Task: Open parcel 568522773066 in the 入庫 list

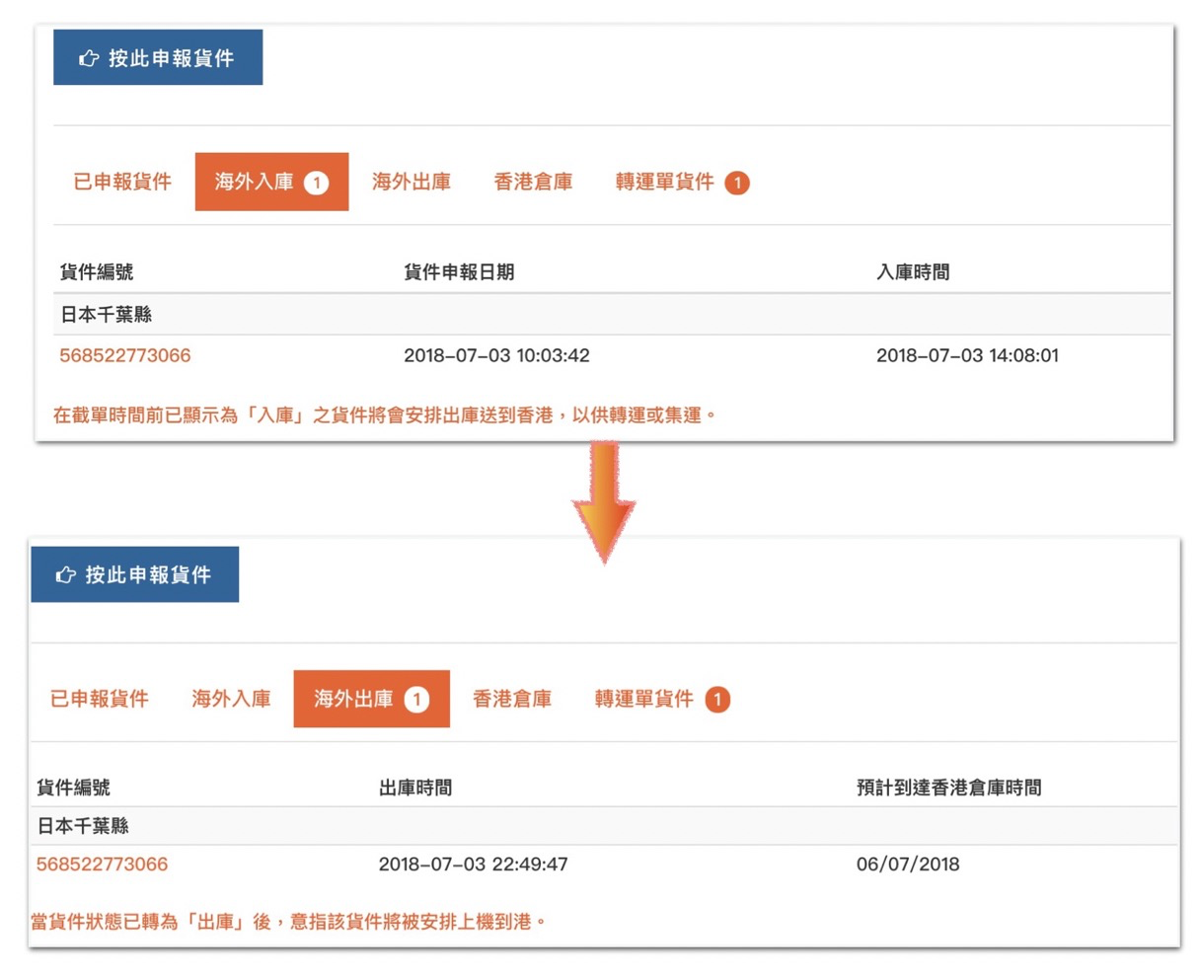Action: [x=125, y=355]
